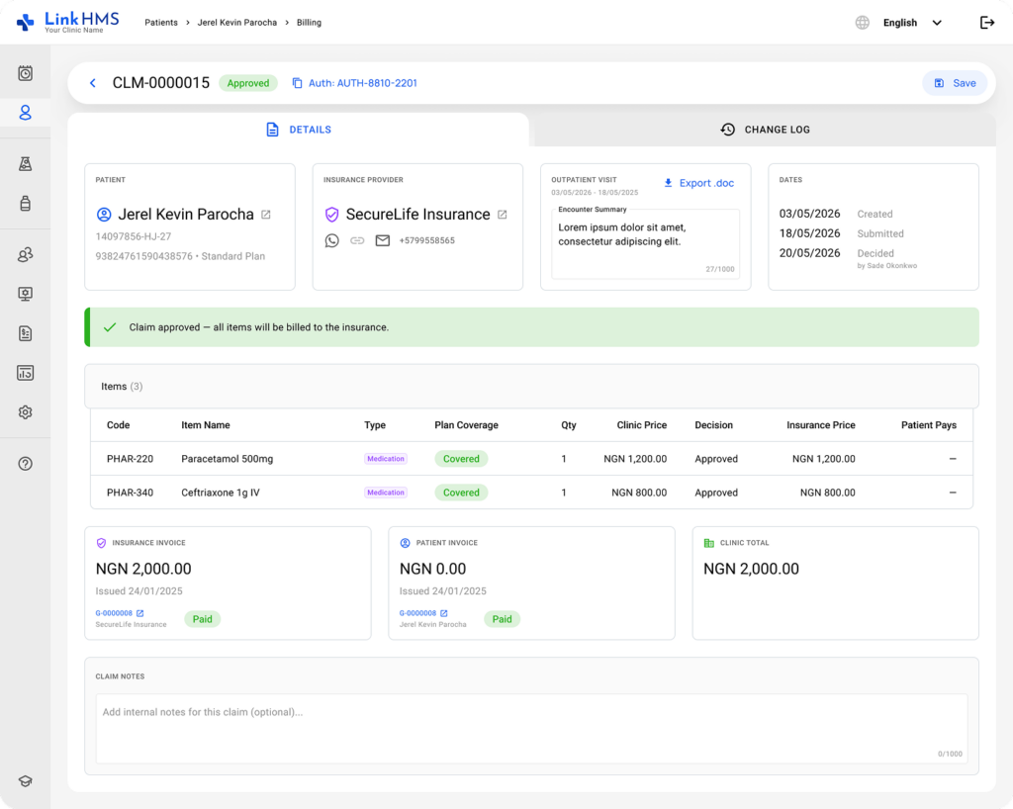Navigate to Jerel Kevin Parocha breadcrumb
1013x809 pixels.
point(237,23)
